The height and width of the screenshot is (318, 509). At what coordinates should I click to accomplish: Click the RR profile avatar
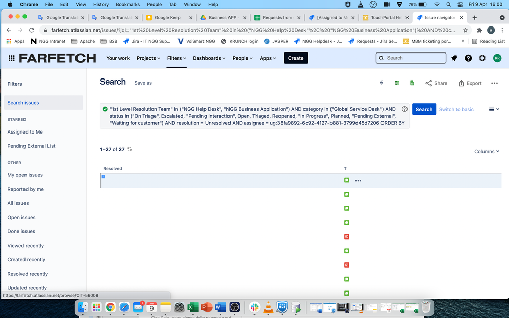pos(497,58)
